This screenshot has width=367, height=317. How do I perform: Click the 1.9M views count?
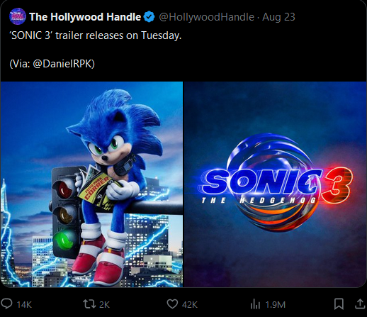(275, 305)
